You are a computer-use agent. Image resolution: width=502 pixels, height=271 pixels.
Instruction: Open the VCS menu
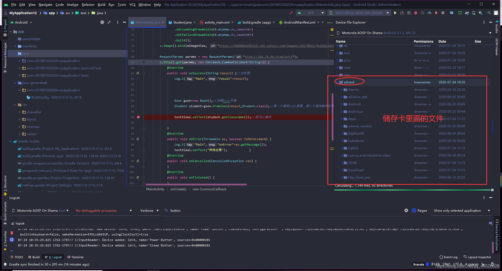132,4
